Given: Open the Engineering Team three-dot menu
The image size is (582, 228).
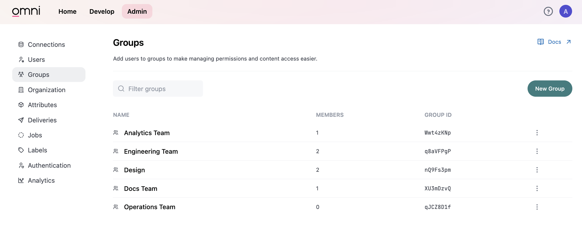Looking at the screenshot, I should 537,151.
